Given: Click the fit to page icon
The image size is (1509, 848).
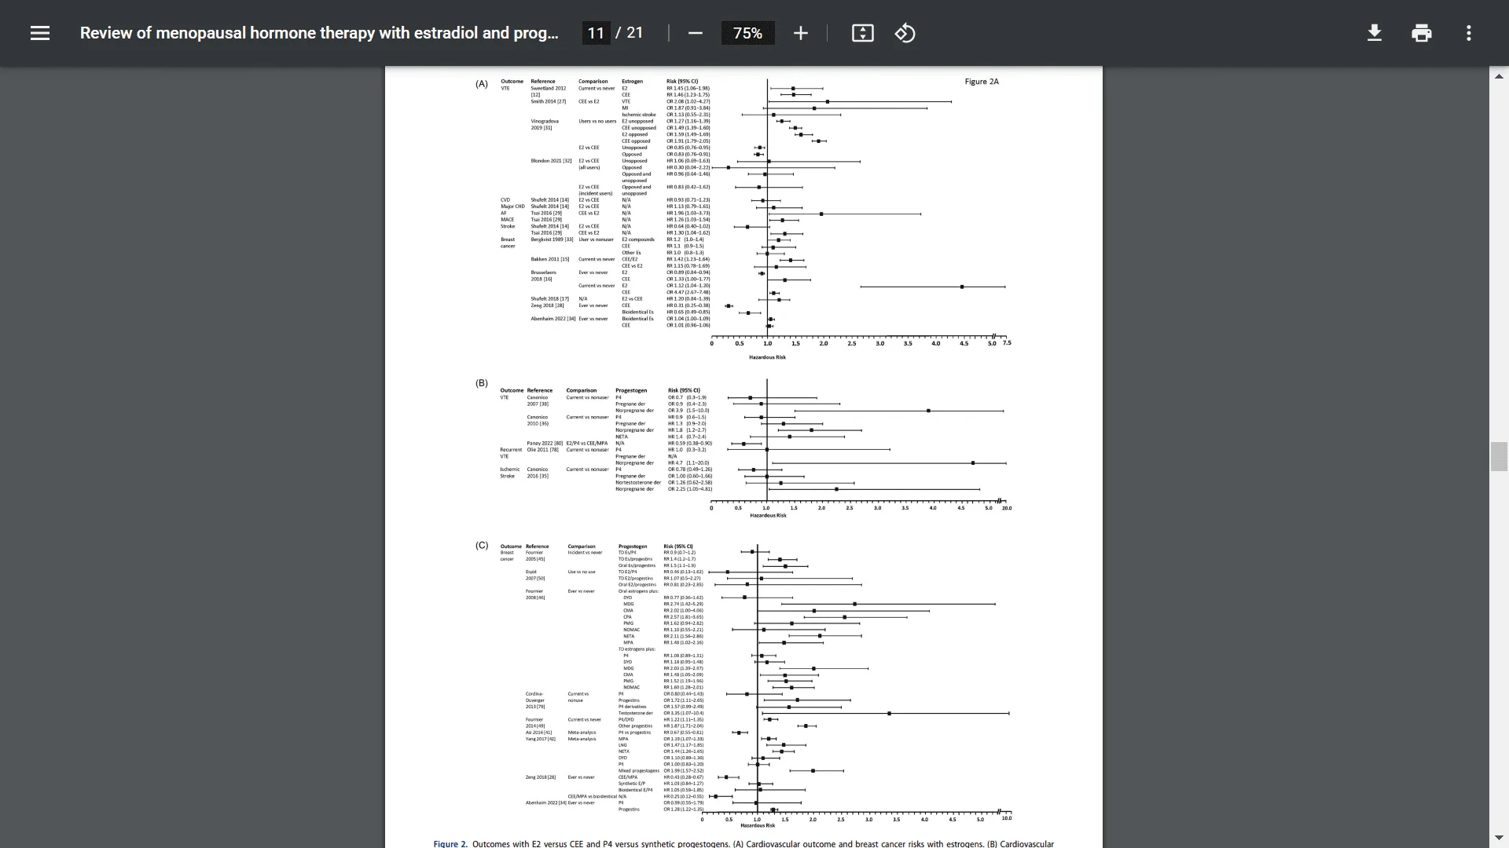Looking at the screenshot, I should [x=862, y=33].
